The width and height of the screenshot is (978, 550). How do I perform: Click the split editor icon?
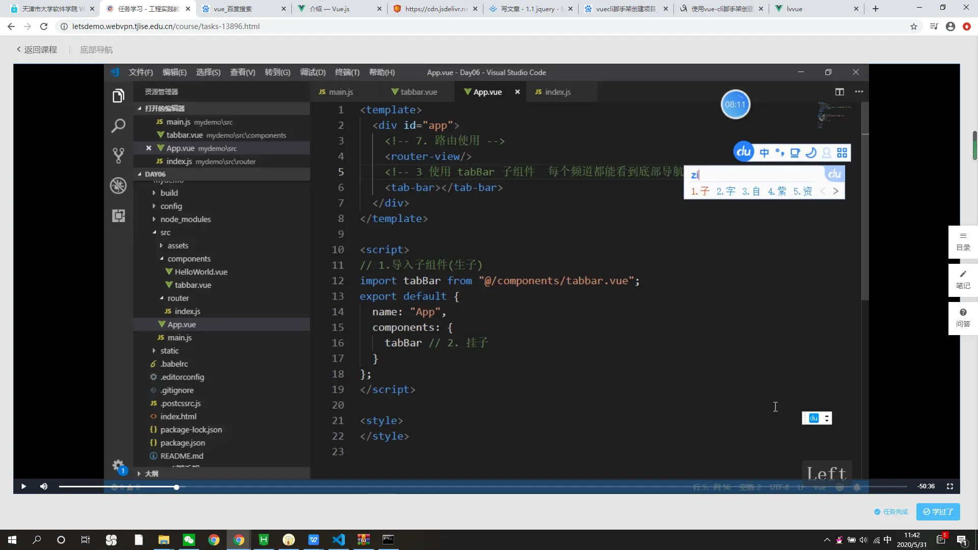[839, 92]
